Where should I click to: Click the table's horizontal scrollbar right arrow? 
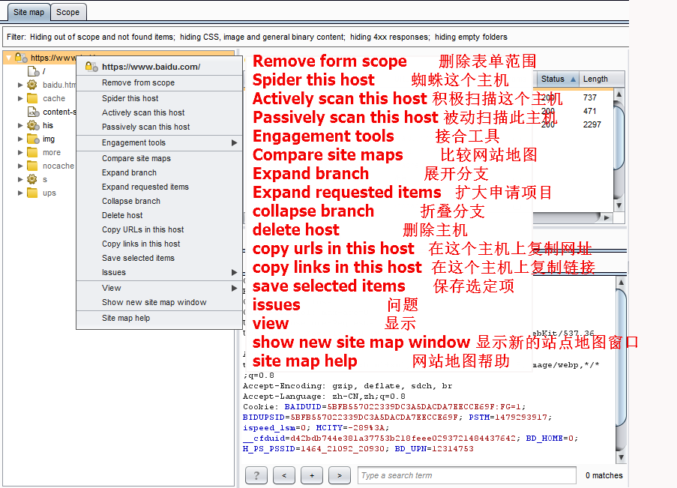607,217
